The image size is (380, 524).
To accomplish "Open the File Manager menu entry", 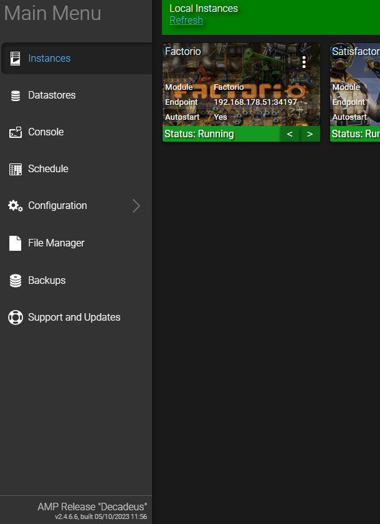I will (77, 243).
